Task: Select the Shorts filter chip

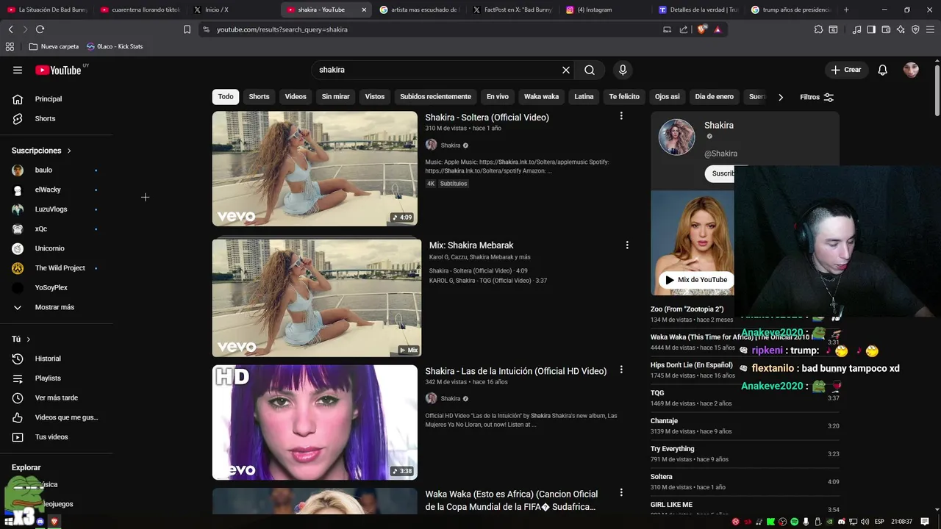Action: click(259, 96)
